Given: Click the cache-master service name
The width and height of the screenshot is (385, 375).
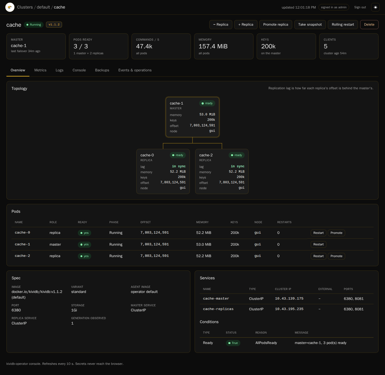Looking at the screenshot, I should (216, 299).
